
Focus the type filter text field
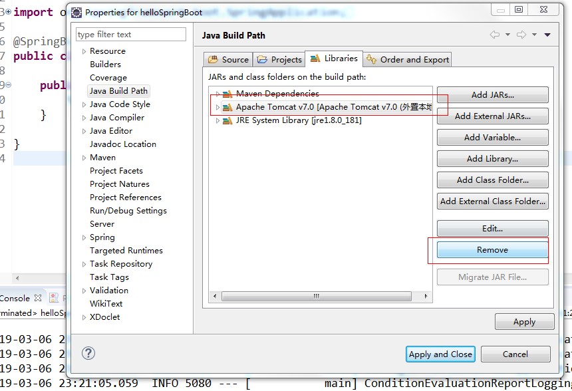pos(131,35)
